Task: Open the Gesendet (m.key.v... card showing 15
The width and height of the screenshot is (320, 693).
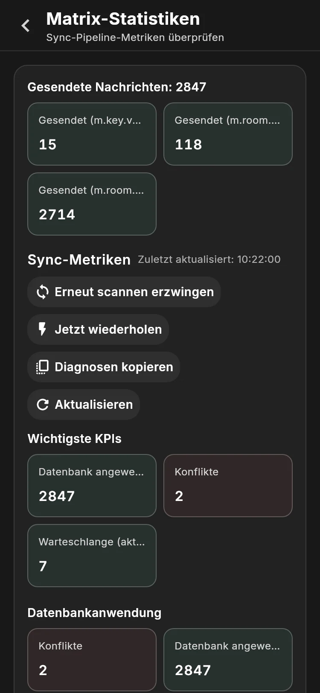Action: (92, 134)
